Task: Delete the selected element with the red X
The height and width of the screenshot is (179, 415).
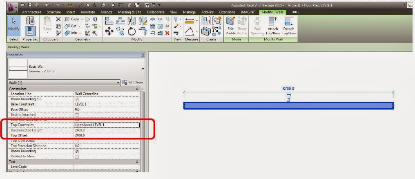Action: click(x=167, y=33)
